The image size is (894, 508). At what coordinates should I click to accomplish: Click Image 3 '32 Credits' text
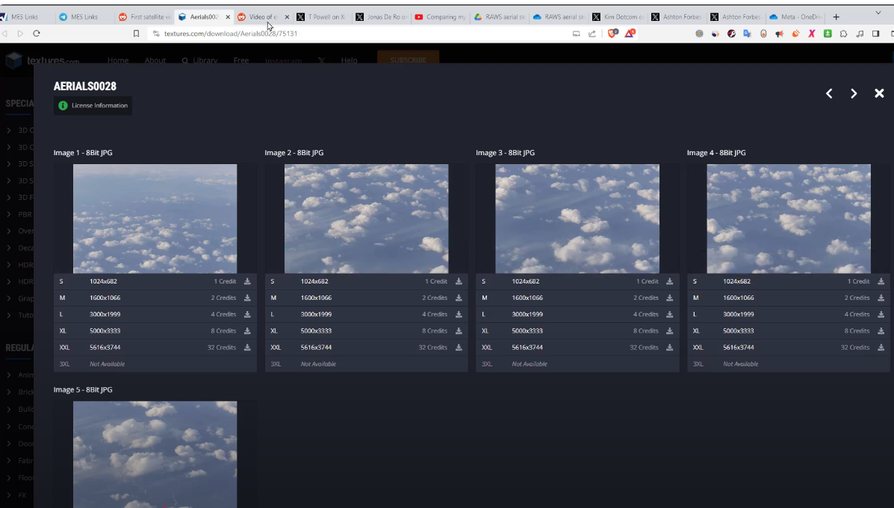coord(644,348)
